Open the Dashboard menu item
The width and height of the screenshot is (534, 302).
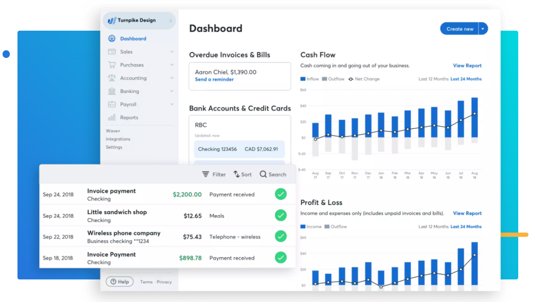[133, 38]
